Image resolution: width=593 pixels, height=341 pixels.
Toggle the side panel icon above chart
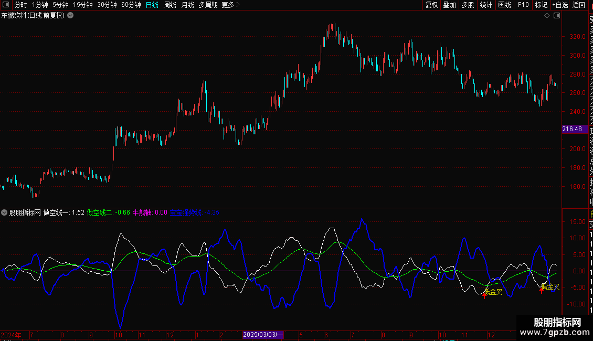(x=557, y=16)
